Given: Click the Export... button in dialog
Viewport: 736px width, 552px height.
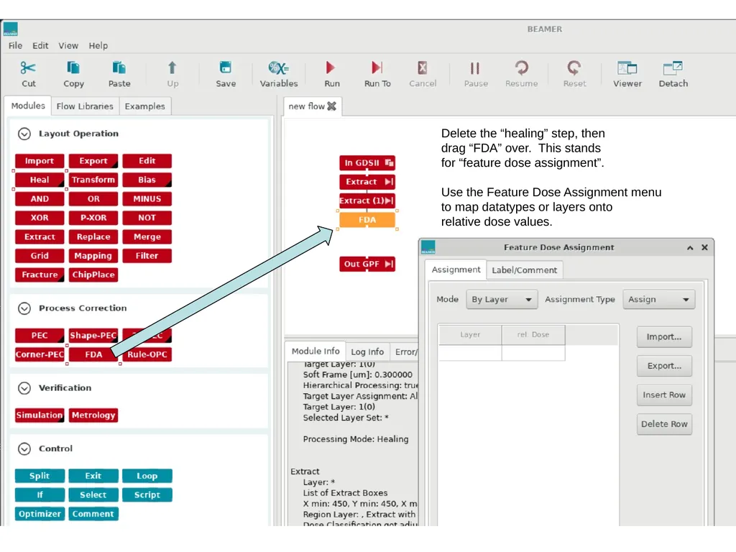Looking at the screenshot, I should click(664, 366).
